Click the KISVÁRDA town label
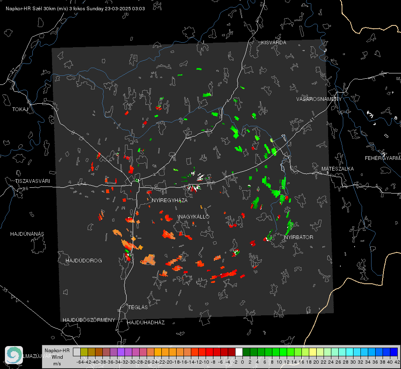401x369 pixels. pyautogui.click(x=274, y=43)
